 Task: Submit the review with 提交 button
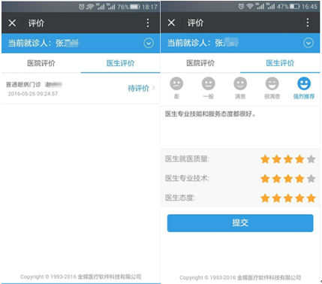240,223
